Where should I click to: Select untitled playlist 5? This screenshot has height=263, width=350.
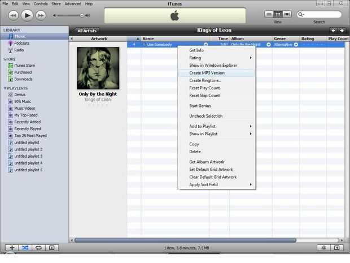click(28, 170)
